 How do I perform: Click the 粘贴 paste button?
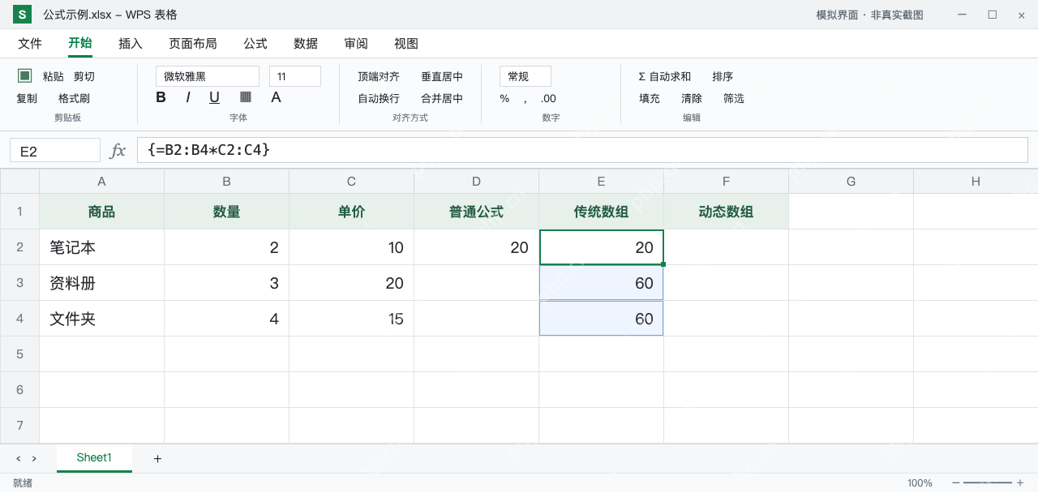[x=54, y=76]
